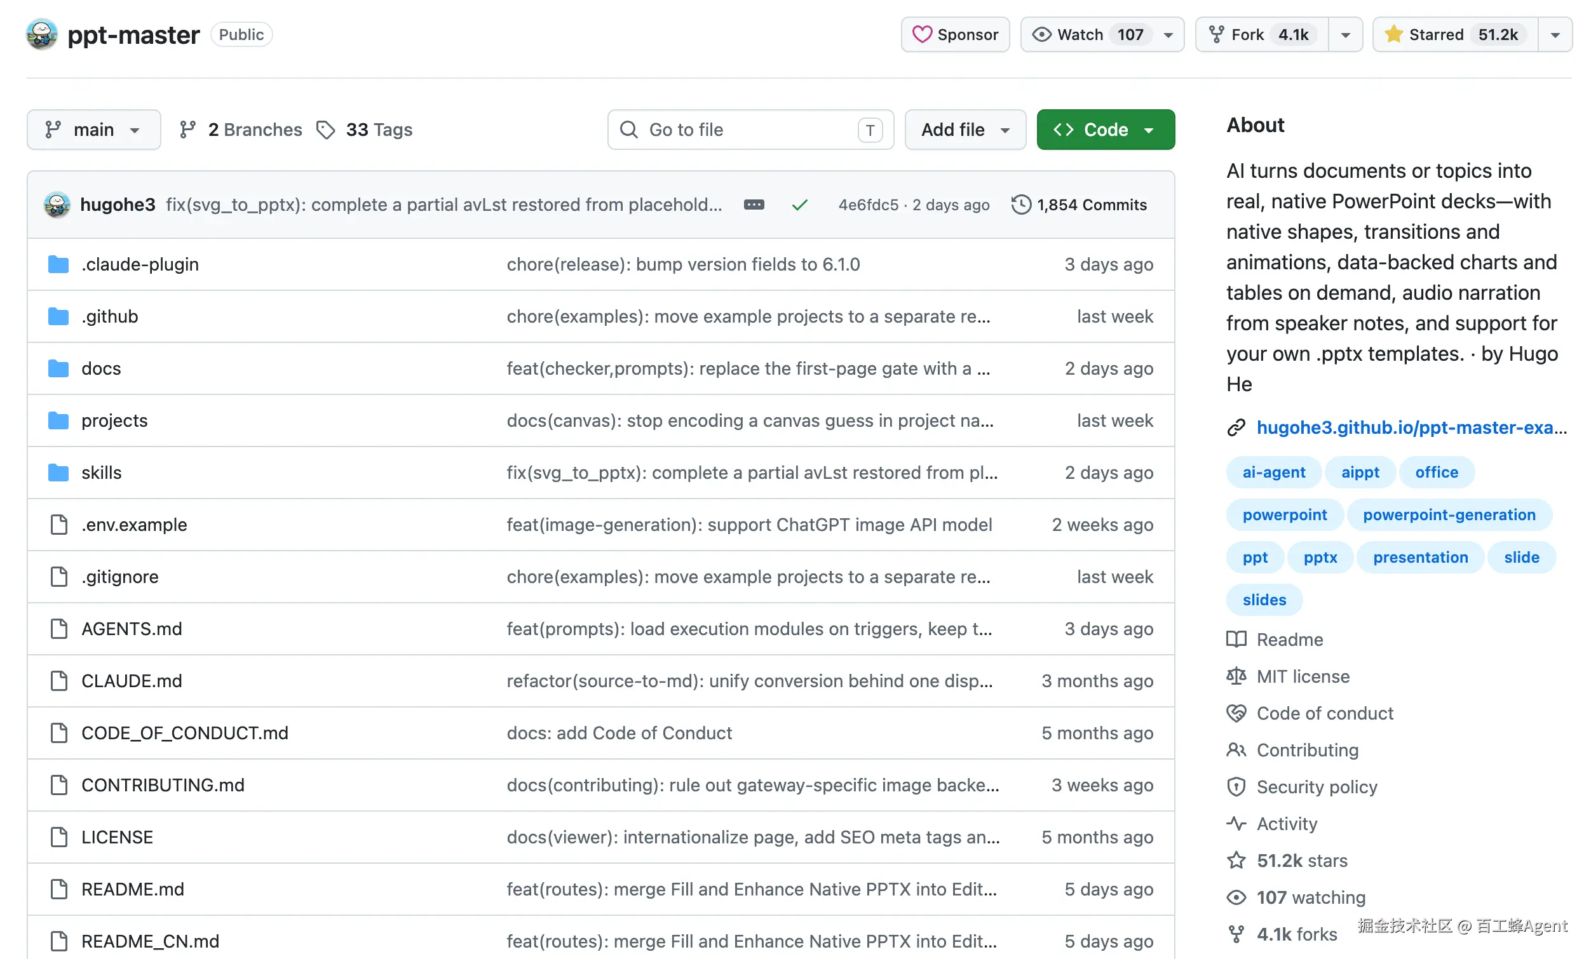Open the ppt topic tag
Screen dimensions: 1591x959
point(1255,558)
